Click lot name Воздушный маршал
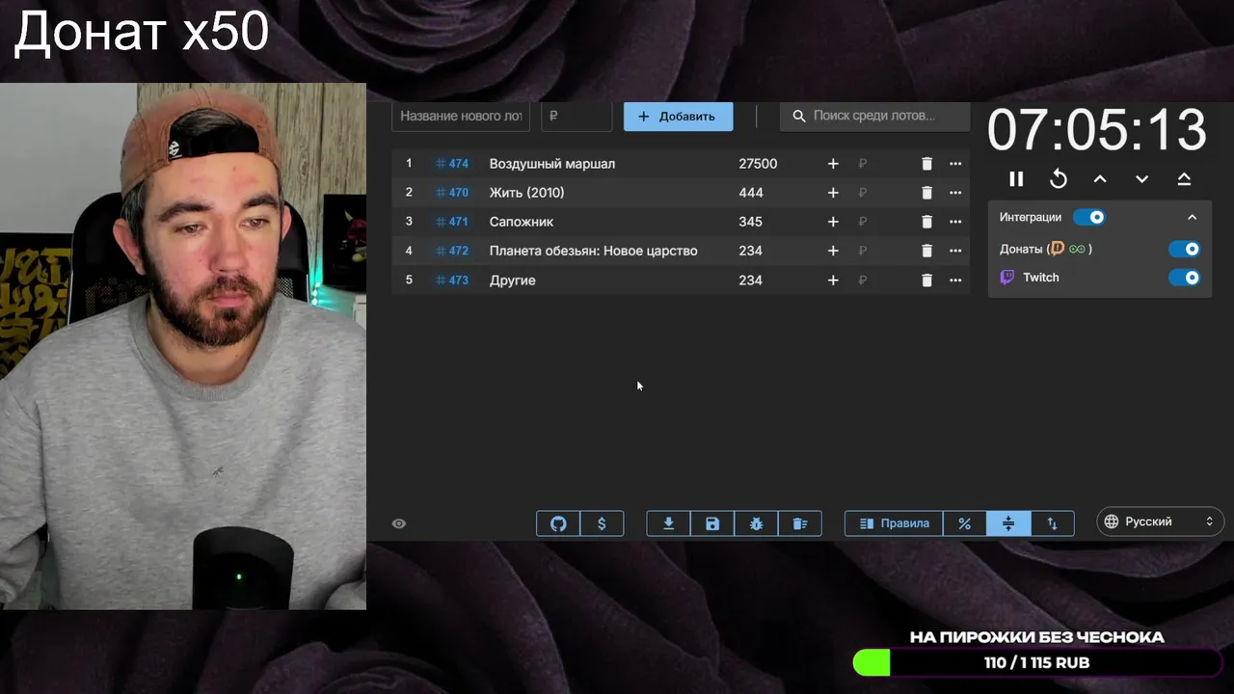 (x=551, y=164)
